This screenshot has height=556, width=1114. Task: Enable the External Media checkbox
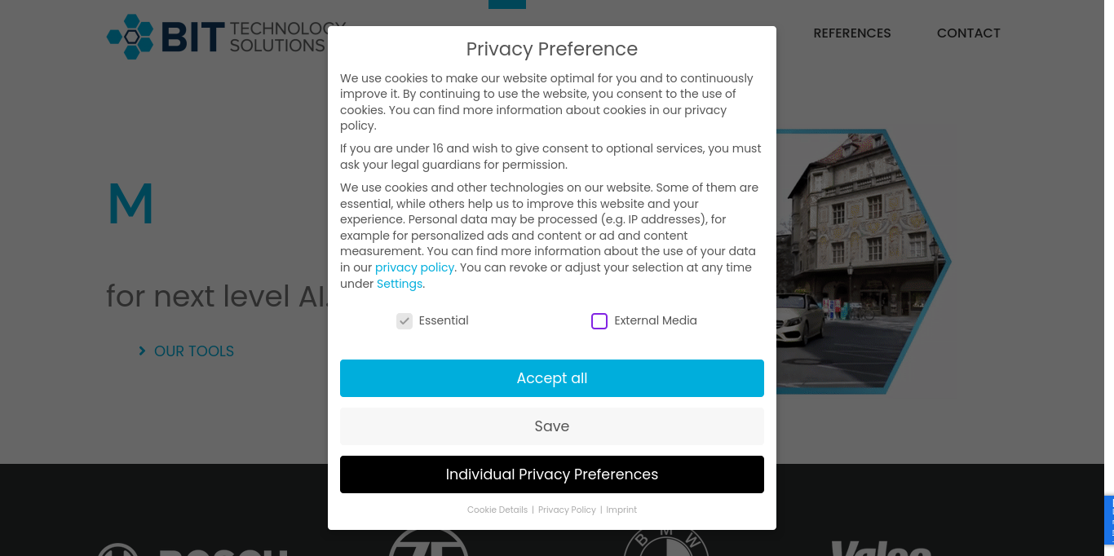[599, 321]
